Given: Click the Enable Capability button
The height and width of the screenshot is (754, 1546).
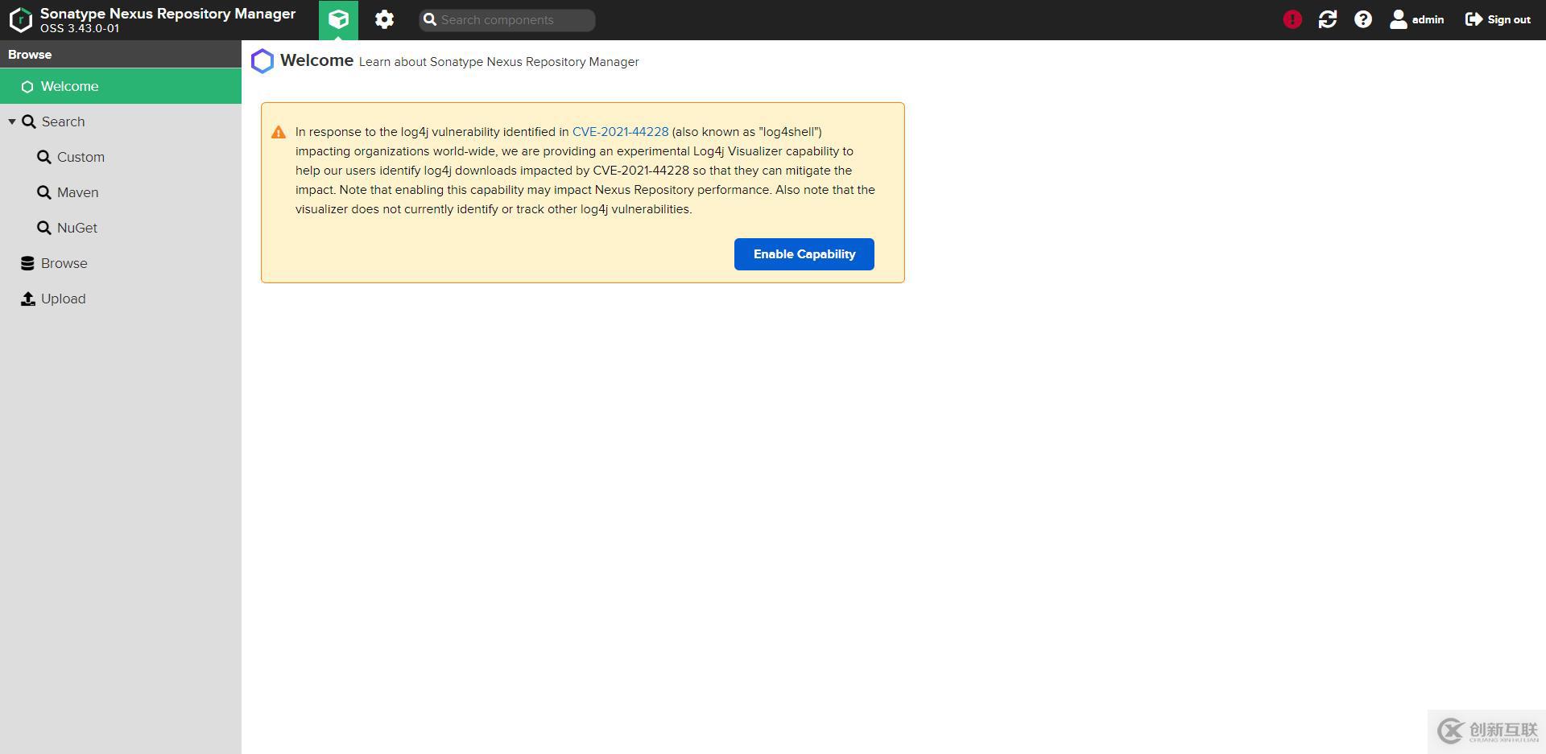Looking at the screenshot, I should pyautogui.click(x=804, y=254).
